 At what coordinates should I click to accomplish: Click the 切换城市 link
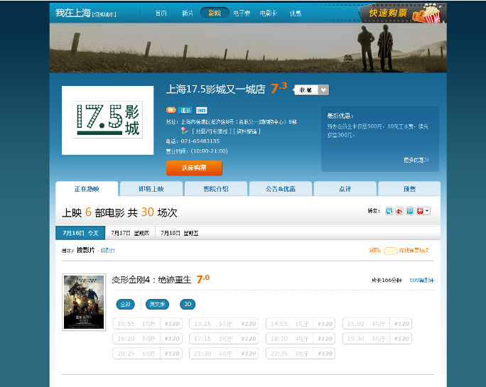pyautogui.click(x=104, y=14)
